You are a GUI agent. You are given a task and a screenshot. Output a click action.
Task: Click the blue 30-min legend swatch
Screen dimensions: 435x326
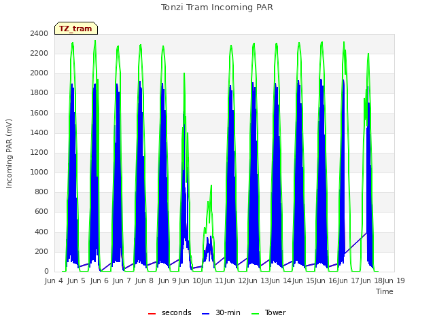205,314
